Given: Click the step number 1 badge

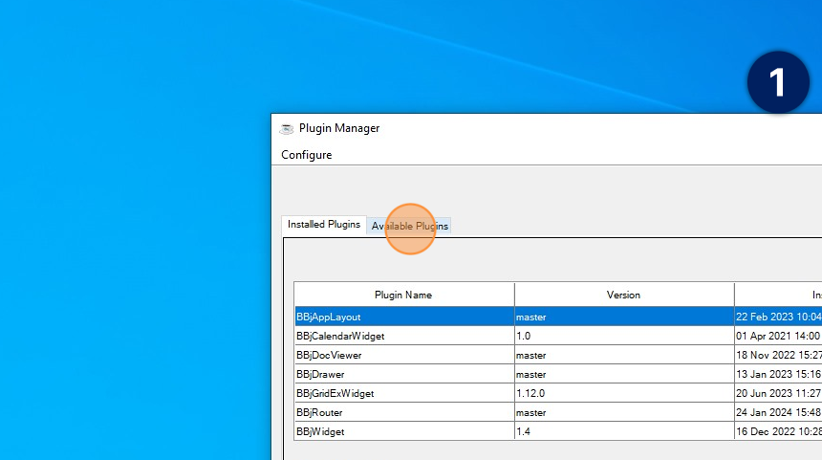Looking at the screenshot, I should [777, 82].
